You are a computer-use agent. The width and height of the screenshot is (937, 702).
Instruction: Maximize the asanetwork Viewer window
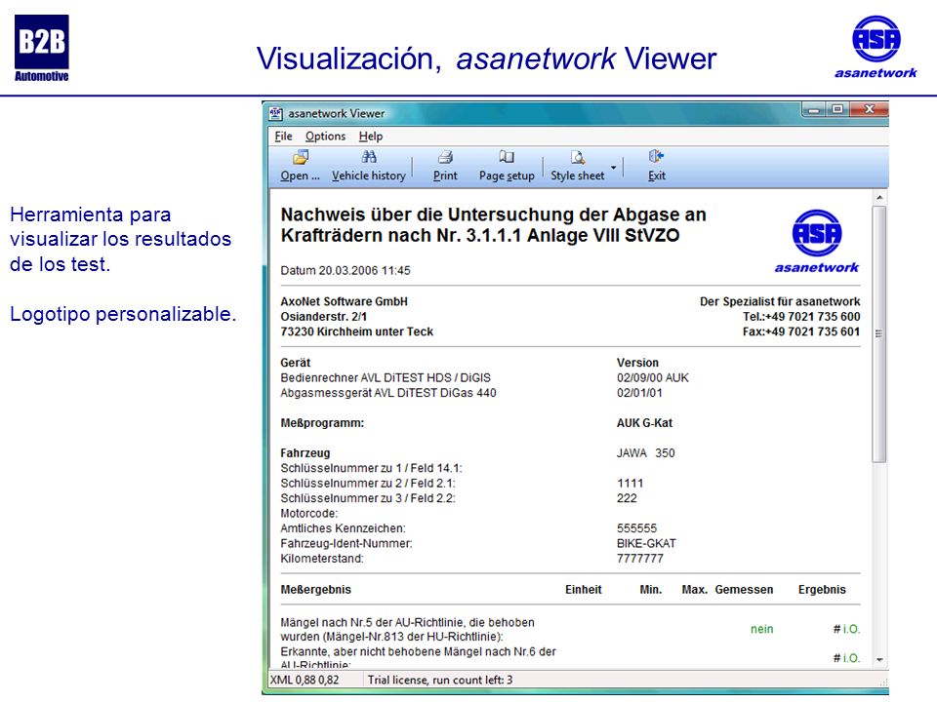pos(837,110)
